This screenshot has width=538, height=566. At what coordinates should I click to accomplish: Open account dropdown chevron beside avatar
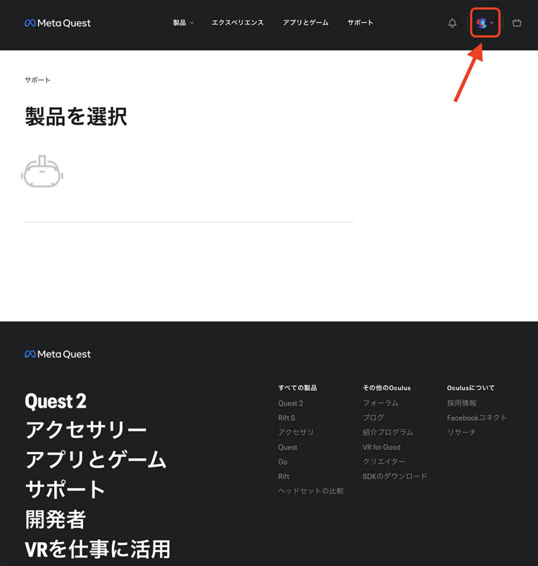tap(492, 23)
